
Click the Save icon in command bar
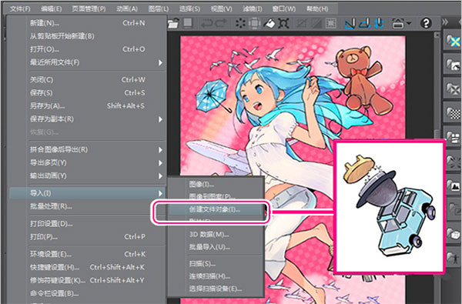tap(188, 22)
